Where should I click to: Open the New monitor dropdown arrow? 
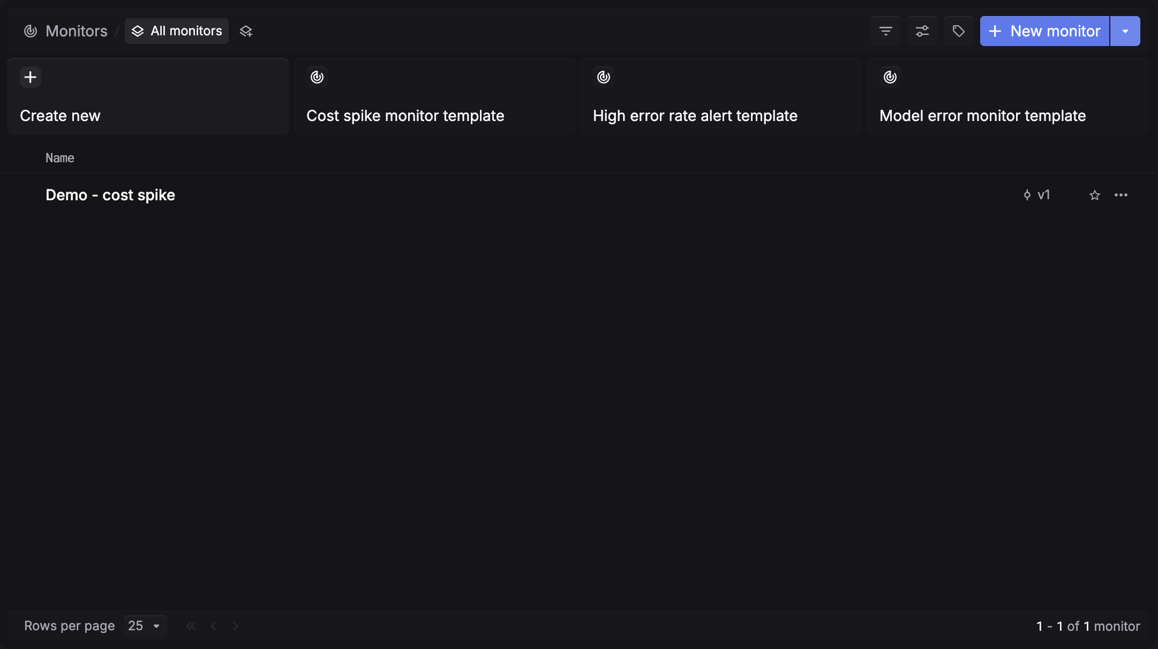tap(1126, 31)
